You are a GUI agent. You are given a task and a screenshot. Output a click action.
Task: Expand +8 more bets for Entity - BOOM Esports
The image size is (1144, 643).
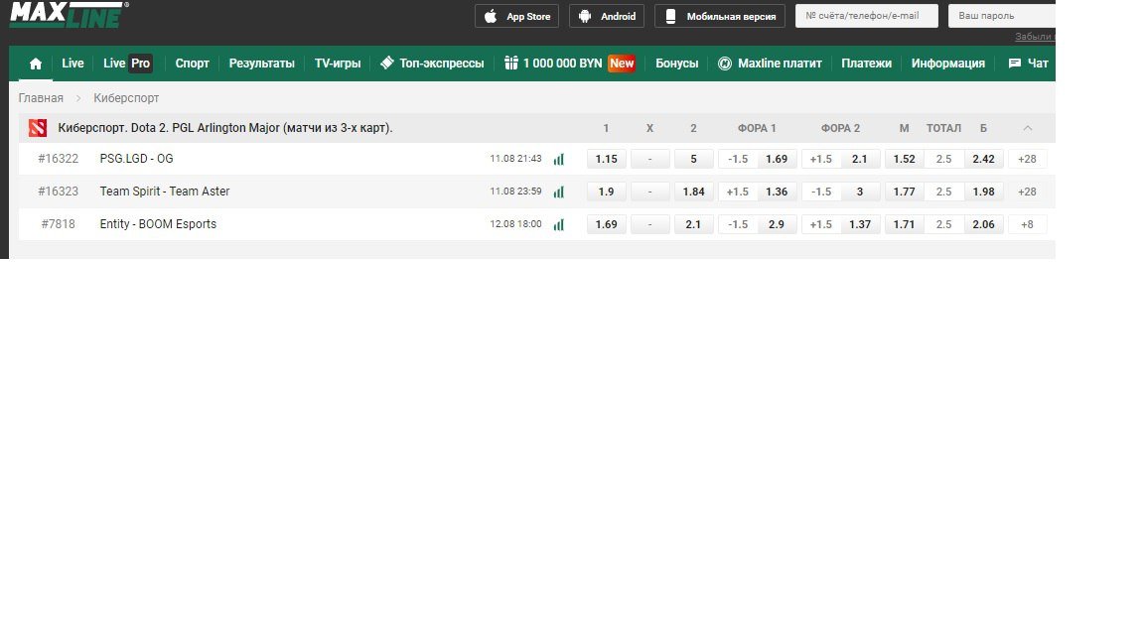coord(1027,224)
